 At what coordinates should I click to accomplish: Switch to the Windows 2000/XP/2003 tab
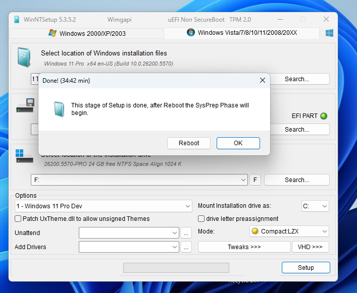pos(87,33)
